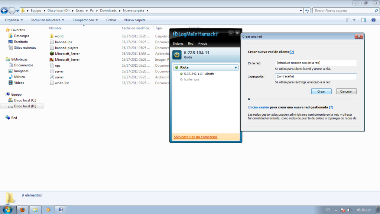
Task: Click the Hamachi power button icon
Action: click(177, 55)
